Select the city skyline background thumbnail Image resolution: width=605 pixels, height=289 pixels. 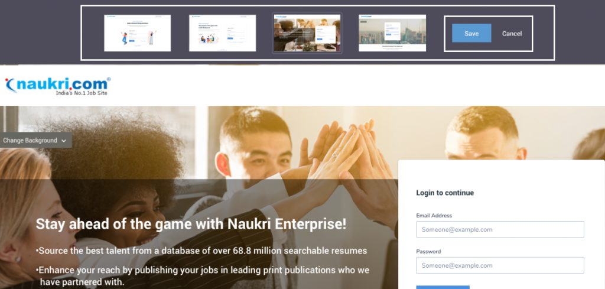392,33
